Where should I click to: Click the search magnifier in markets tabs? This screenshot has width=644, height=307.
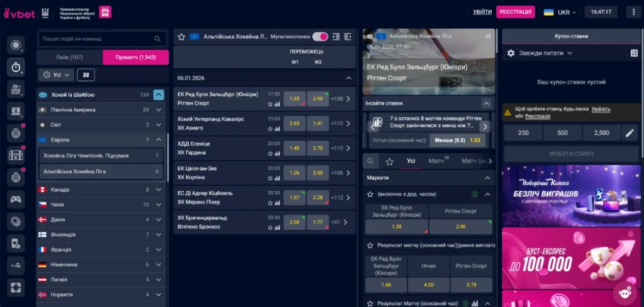pos(372,161)
